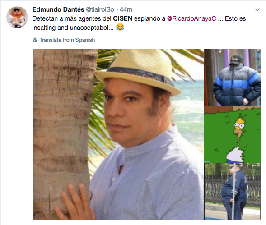Click the iron fence in officer photo
Viewport: 266px width, 225px height.
[x=214, y=189]
